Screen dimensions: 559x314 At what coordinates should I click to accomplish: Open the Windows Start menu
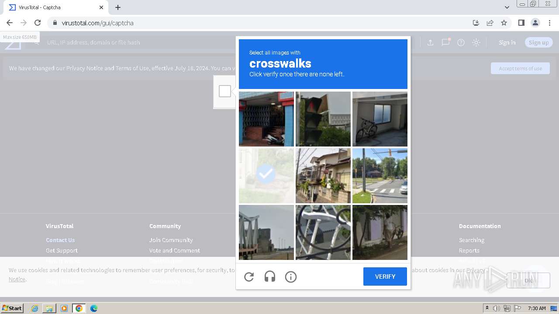click(12, 308)
